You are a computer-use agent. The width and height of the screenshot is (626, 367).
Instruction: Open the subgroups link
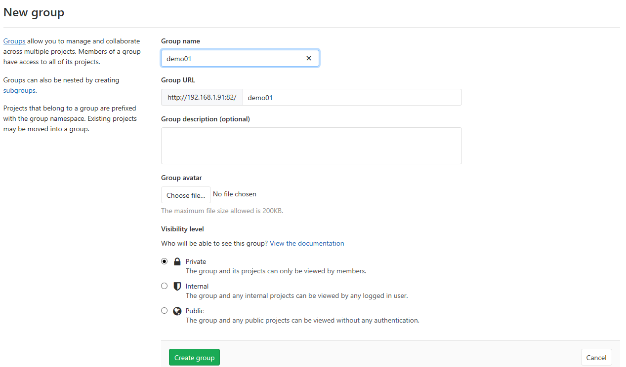[19, 90]
